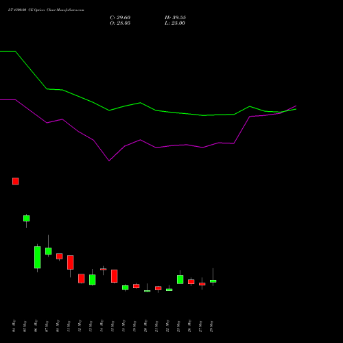Image resolution: width=343 pixels, height=343 pixels.
Task: Select the green candlestick for 13 May
Action: (x=93, y=279)
